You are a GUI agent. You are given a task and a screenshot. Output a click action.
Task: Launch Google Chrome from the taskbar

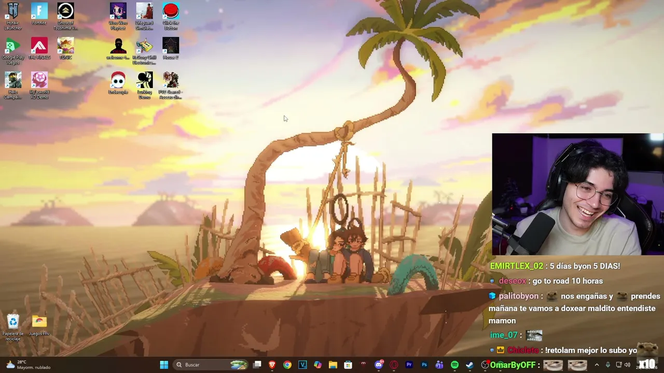coord(287,365)
